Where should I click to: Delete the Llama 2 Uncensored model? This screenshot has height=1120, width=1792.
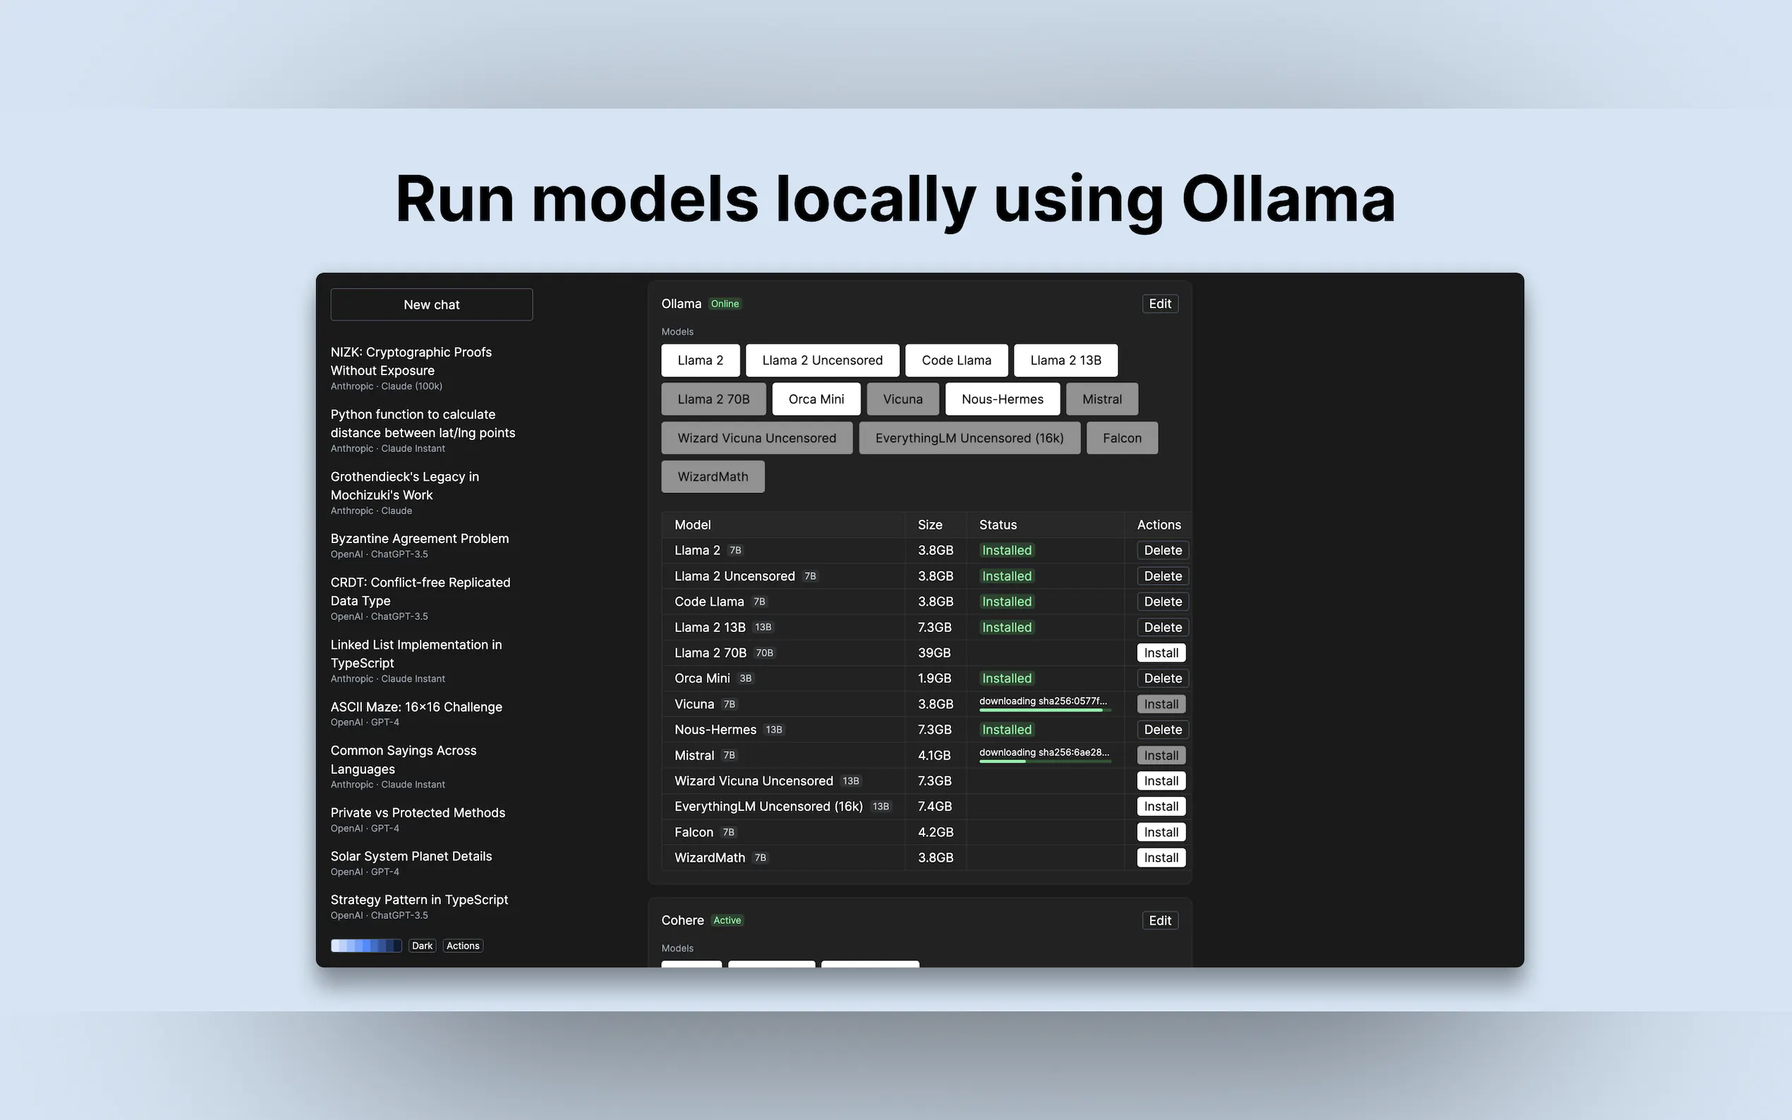point(1163,576)
